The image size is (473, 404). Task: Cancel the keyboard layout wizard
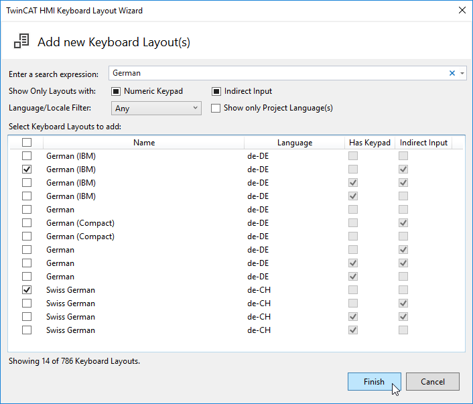pyautogui.click(x=433, y=381)
